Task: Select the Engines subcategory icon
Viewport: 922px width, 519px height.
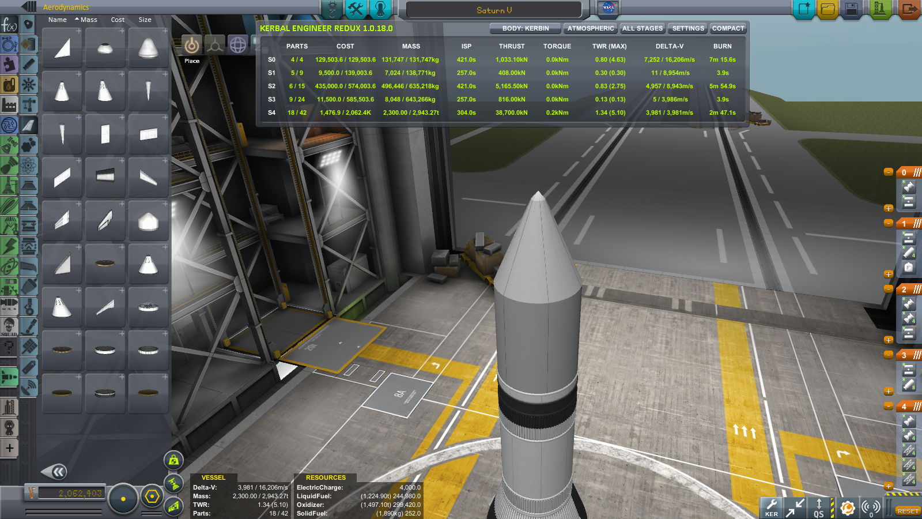Action: 28,65
